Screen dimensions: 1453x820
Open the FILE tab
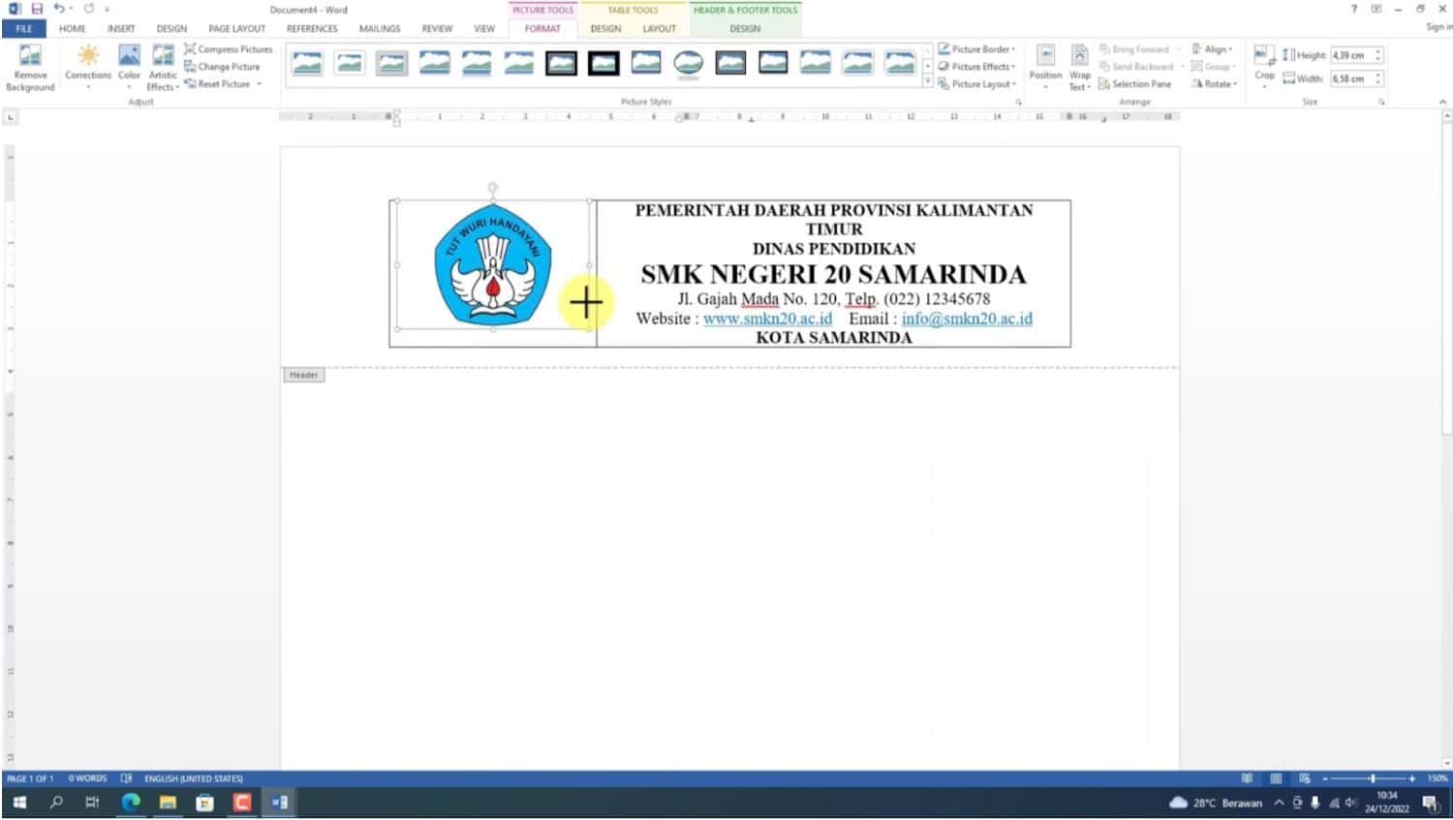(x=24, y=29)
